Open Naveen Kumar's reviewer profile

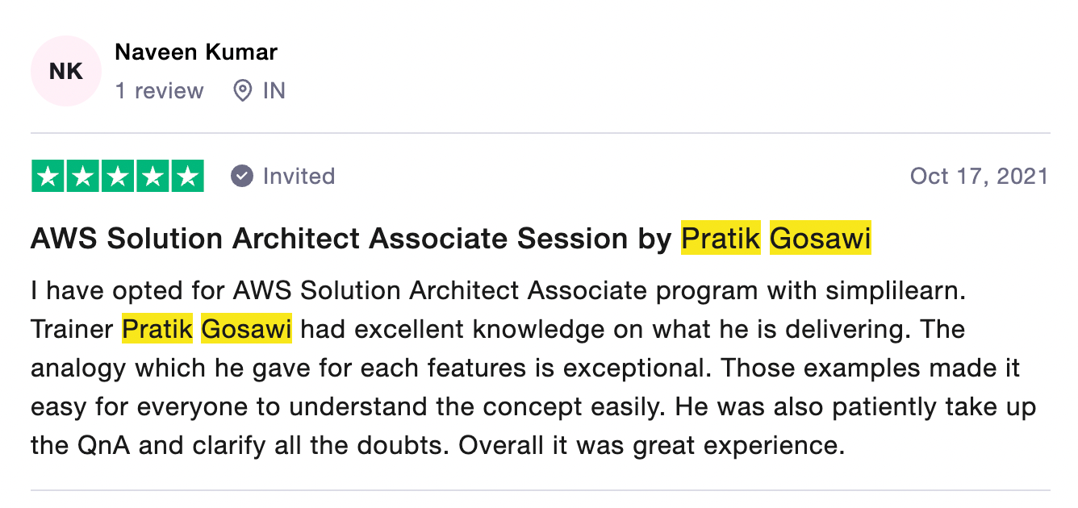(x=196, y=52)
